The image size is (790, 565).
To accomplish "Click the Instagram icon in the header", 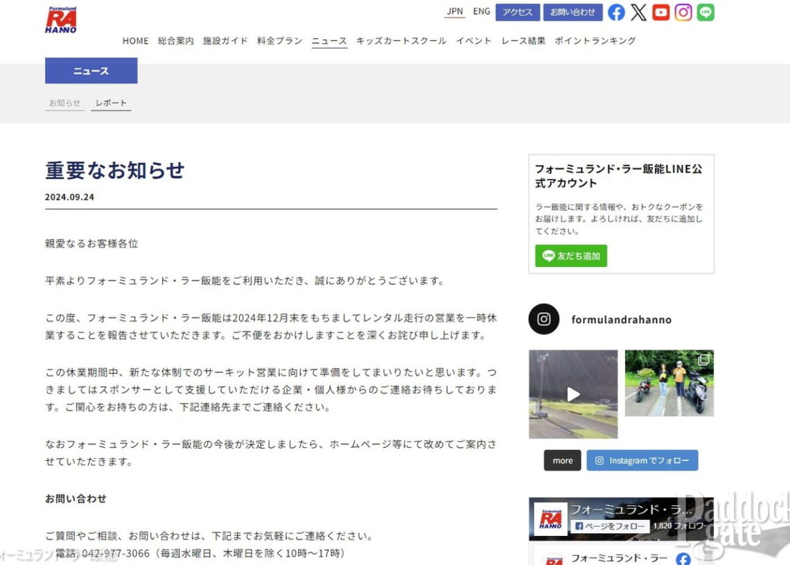I will point(683,12).
